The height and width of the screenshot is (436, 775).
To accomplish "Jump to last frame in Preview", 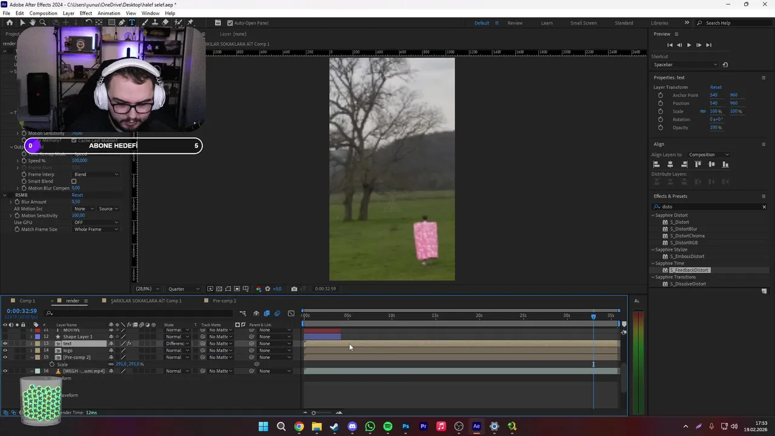I will (x=708, y=45).
